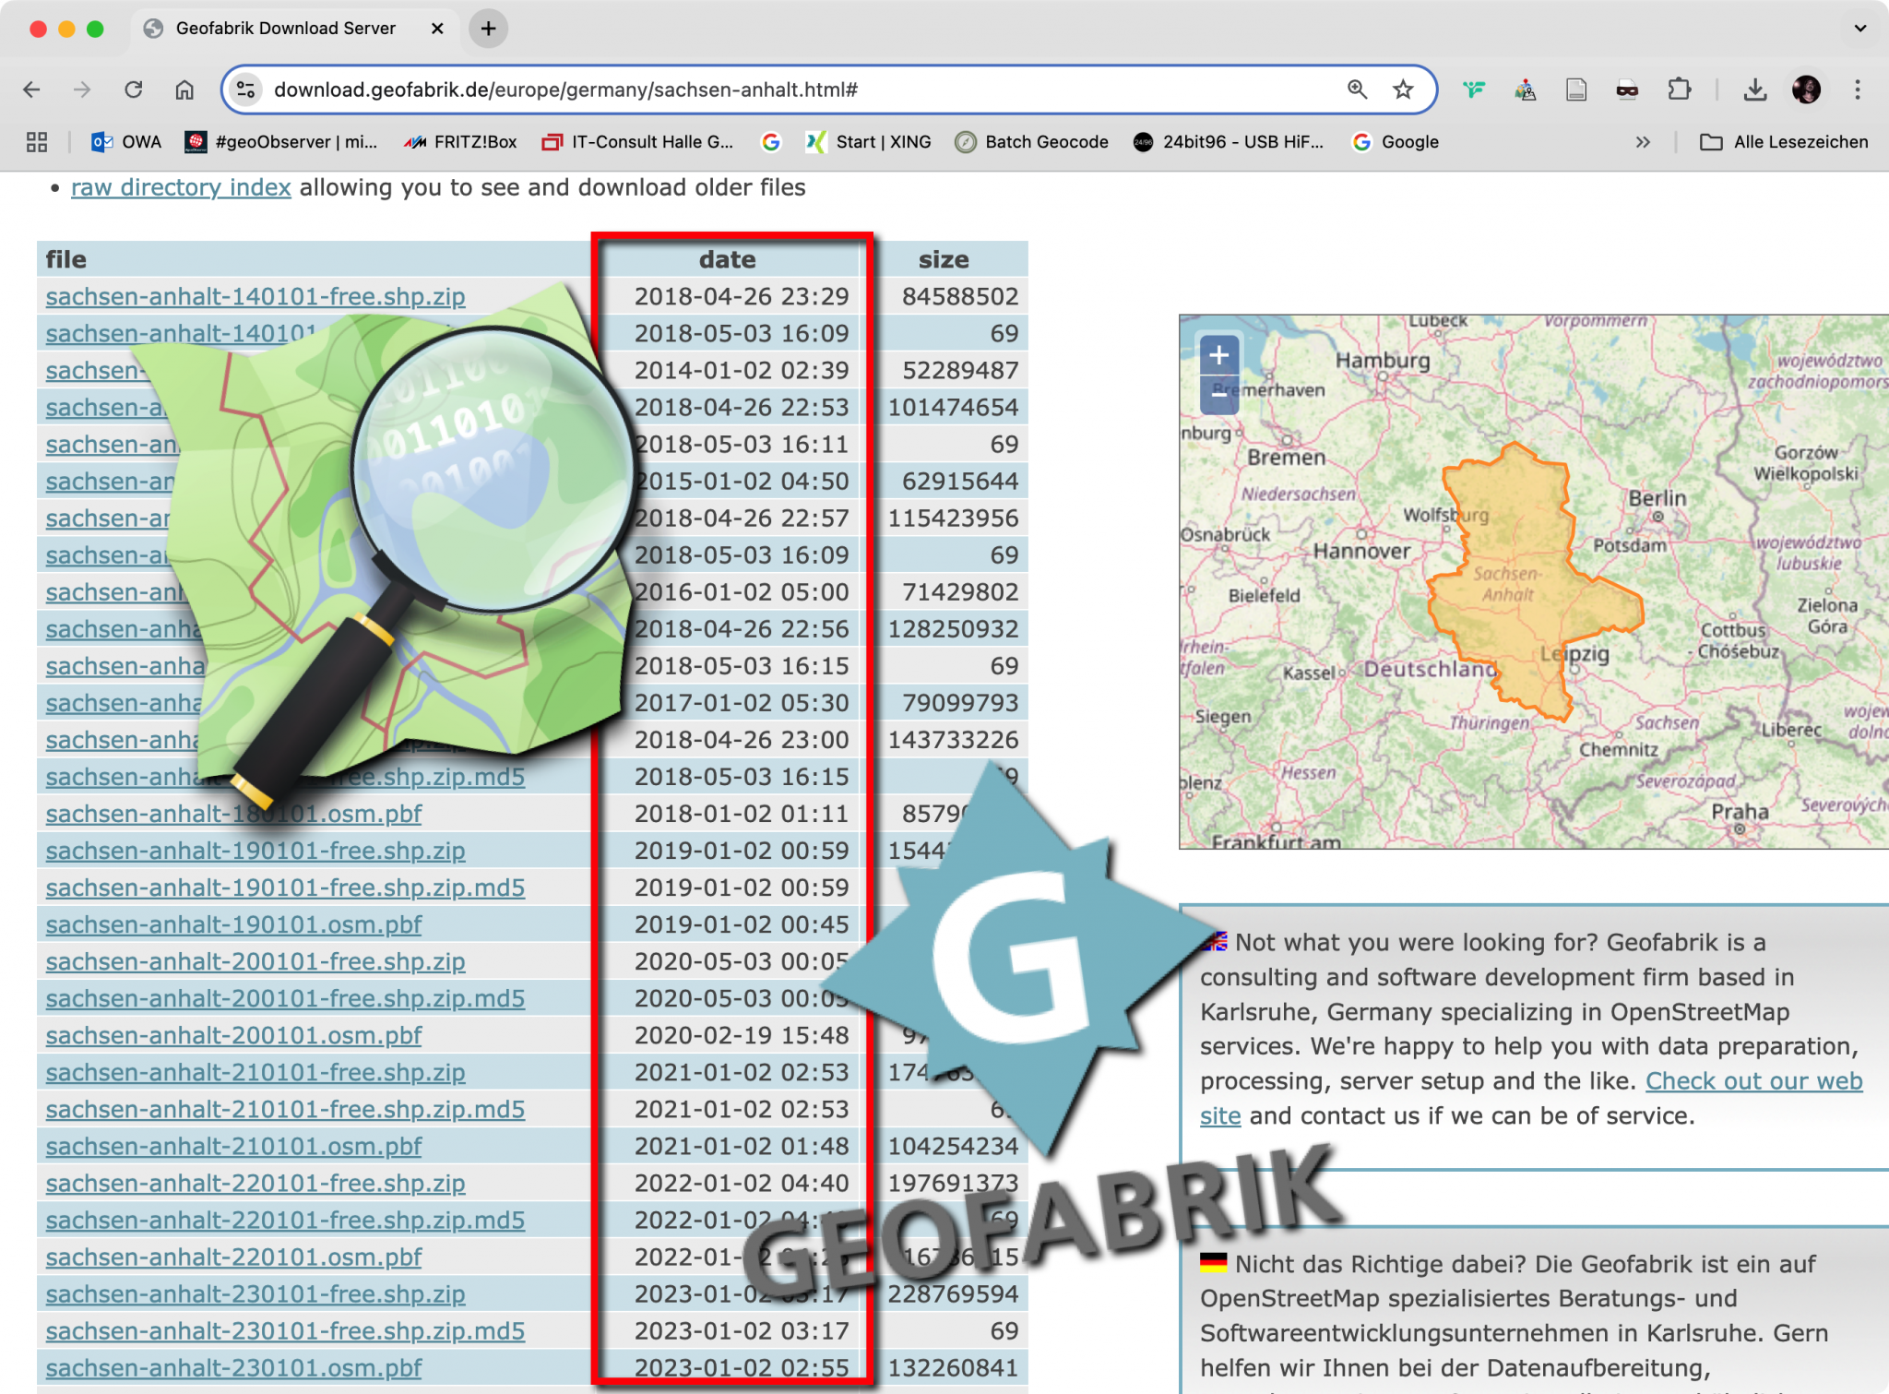Download sachsen-anhalt-220101.osm.pbf
Image resolution: width=1889 pixels, height=1394 pixels.
[x=233, y=1257]
